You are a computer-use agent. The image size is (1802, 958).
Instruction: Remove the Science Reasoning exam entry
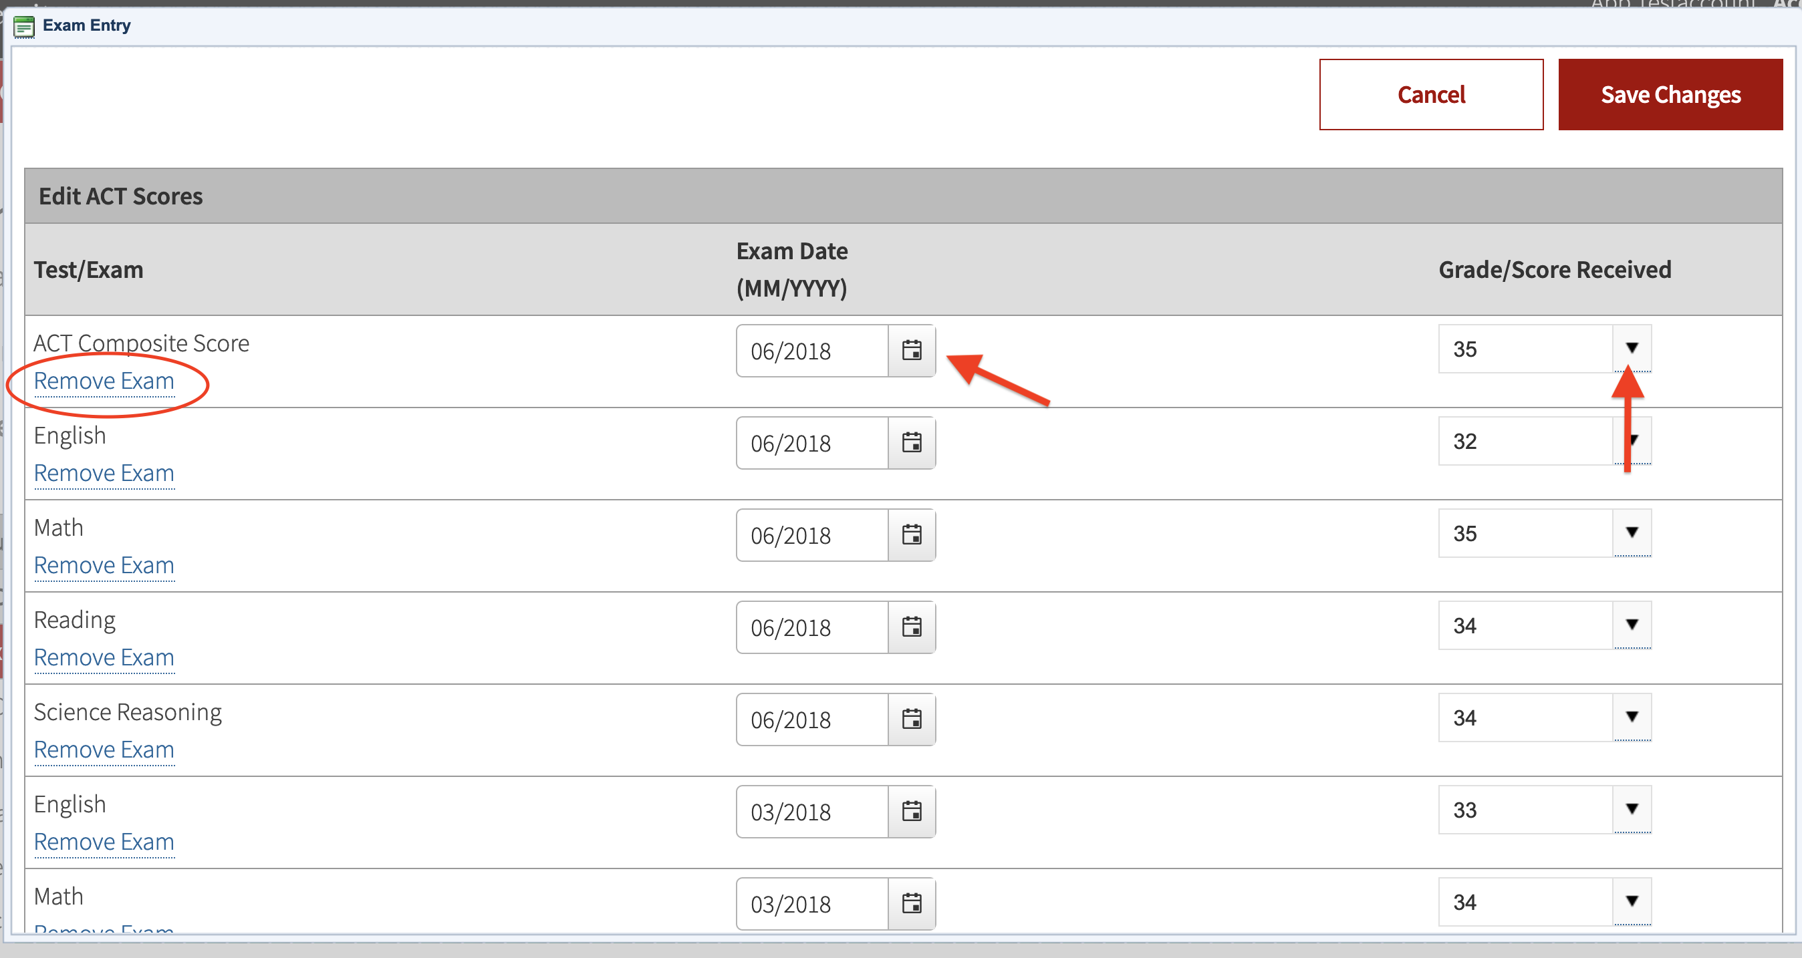point(104,750)
